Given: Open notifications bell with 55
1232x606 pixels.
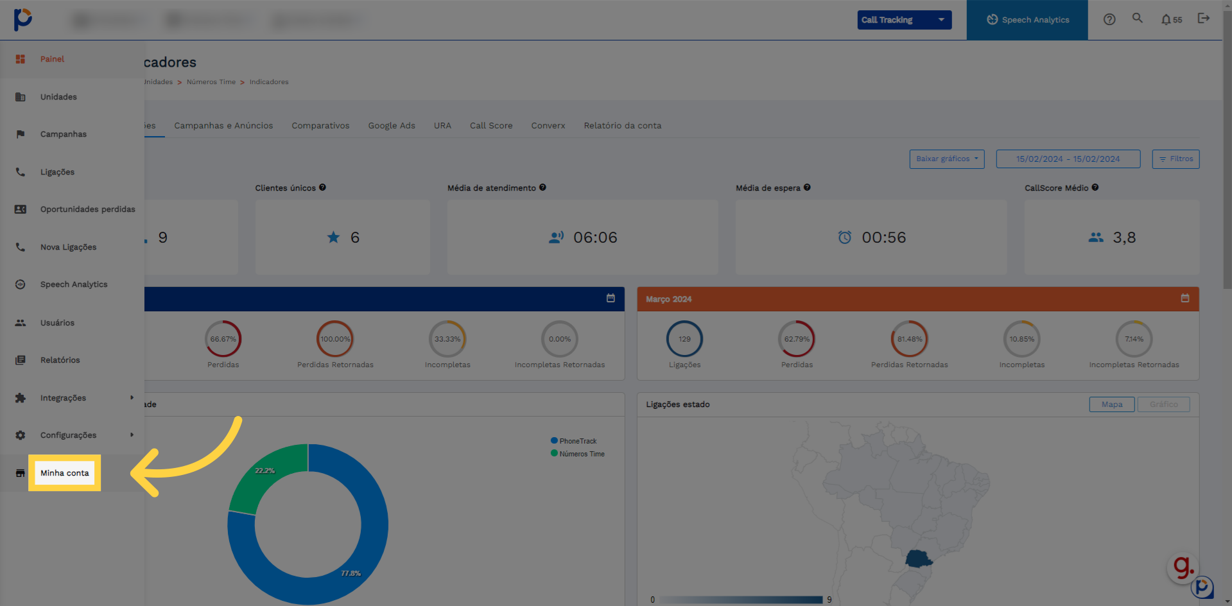Looking at the screenshot, I should tap(1172, 19).
